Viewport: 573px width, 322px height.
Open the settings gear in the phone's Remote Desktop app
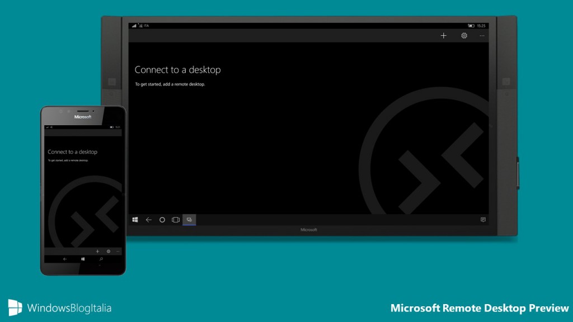[x=109, y=252]
